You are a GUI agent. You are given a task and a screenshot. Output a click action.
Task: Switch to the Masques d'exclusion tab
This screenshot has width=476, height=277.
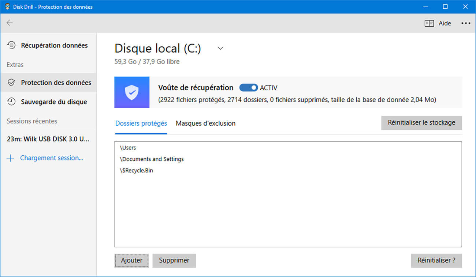[x=206, y=123]
